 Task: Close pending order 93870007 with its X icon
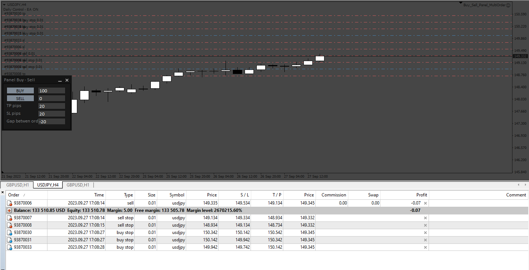[425, 218]
